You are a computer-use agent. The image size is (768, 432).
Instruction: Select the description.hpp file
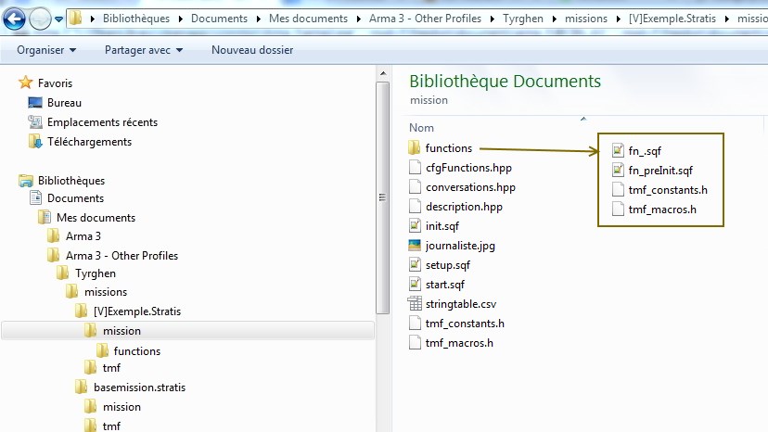pyautogui.click(x=464, y=207)
